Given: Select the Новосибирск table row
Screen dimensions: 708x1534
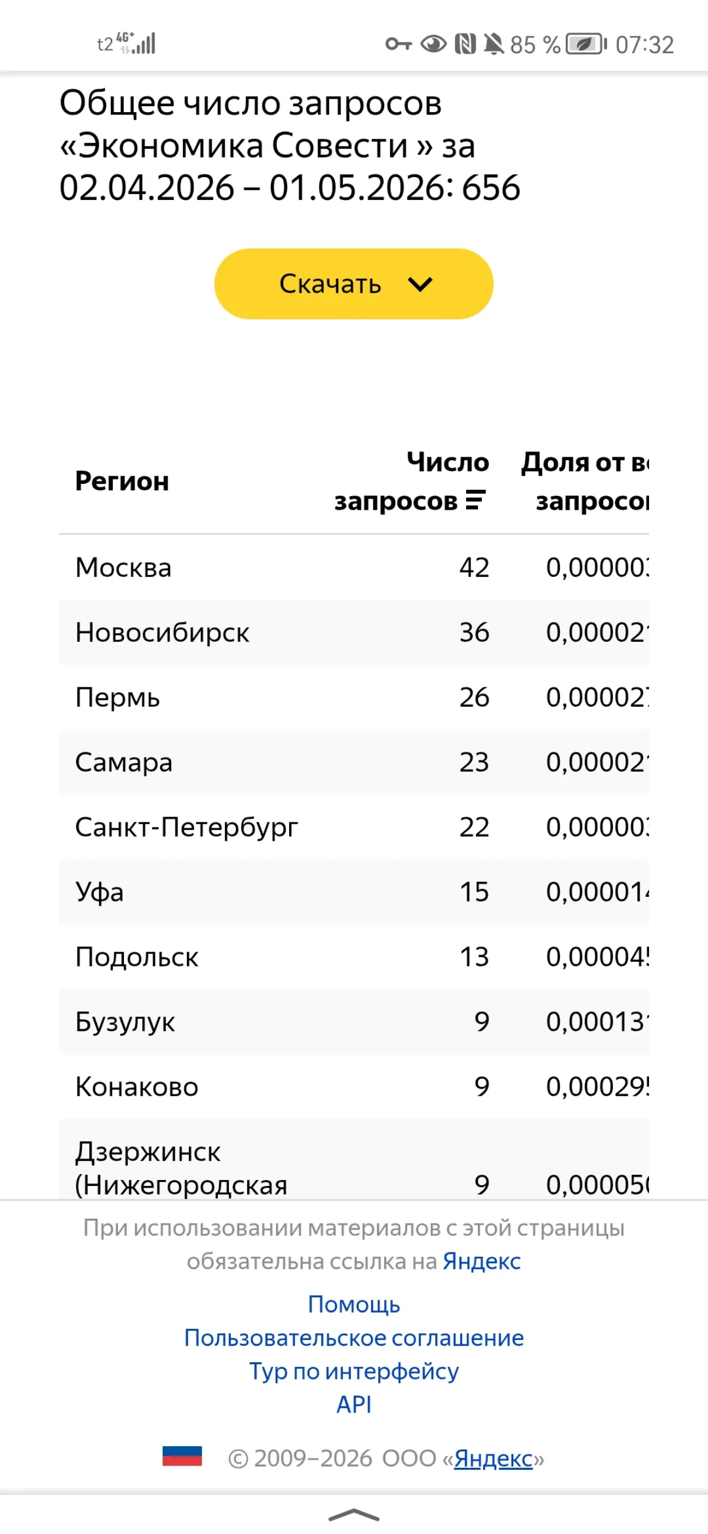Looking at the screenshot, I should pyautogui.click(x=353, y=632).
